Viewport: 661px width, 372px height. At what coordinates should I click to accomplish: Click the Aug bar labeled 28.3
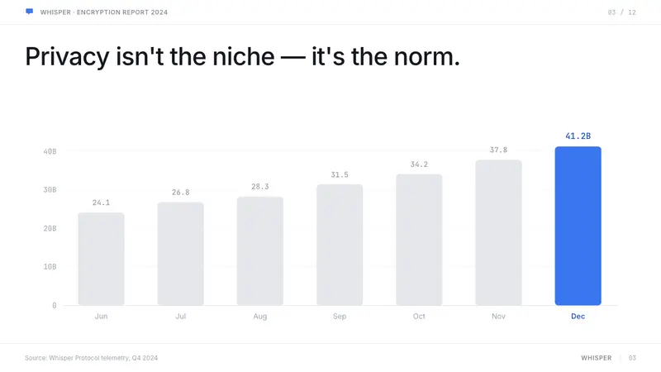(x=260, y=251)
